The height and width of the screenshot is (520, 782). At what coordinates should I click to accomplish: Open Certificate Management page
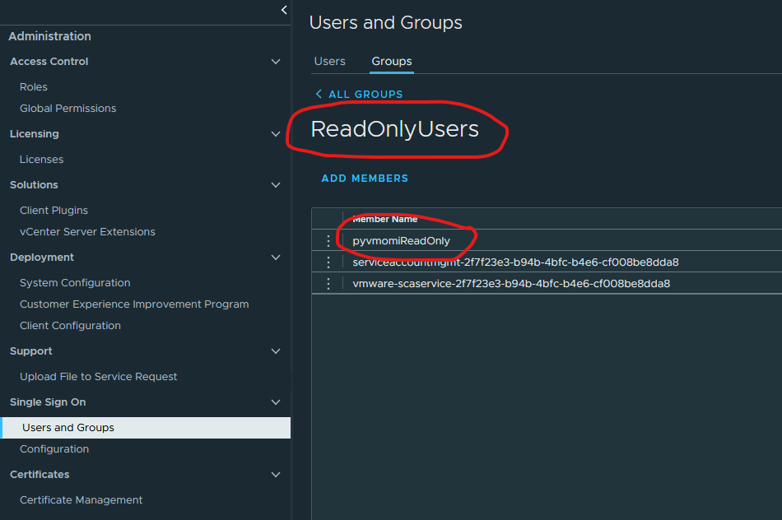81,500
